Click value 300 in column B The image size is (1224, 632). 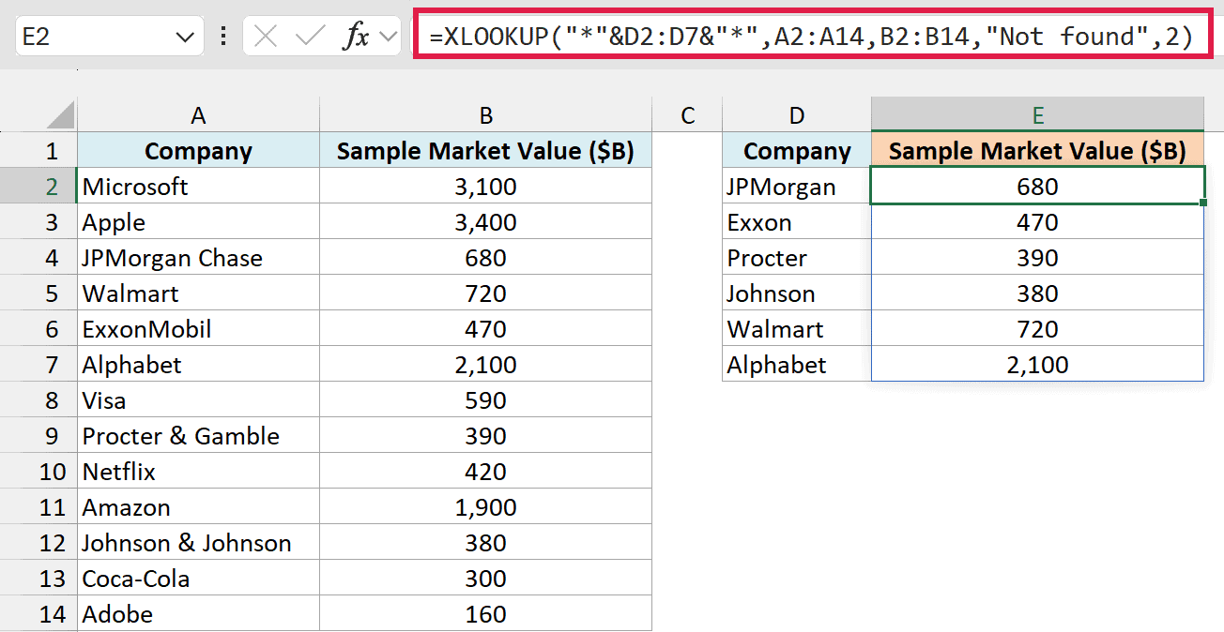[x=485, y=579]
